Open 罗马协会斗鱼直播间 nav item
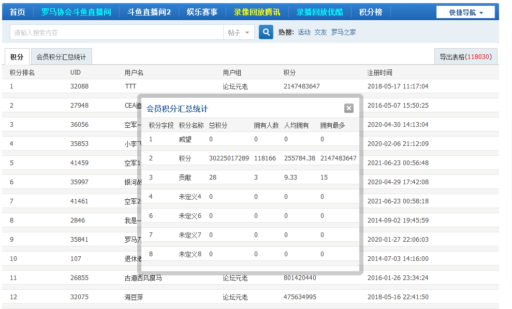This screenshot has height=309, width=512. point(76,12)
